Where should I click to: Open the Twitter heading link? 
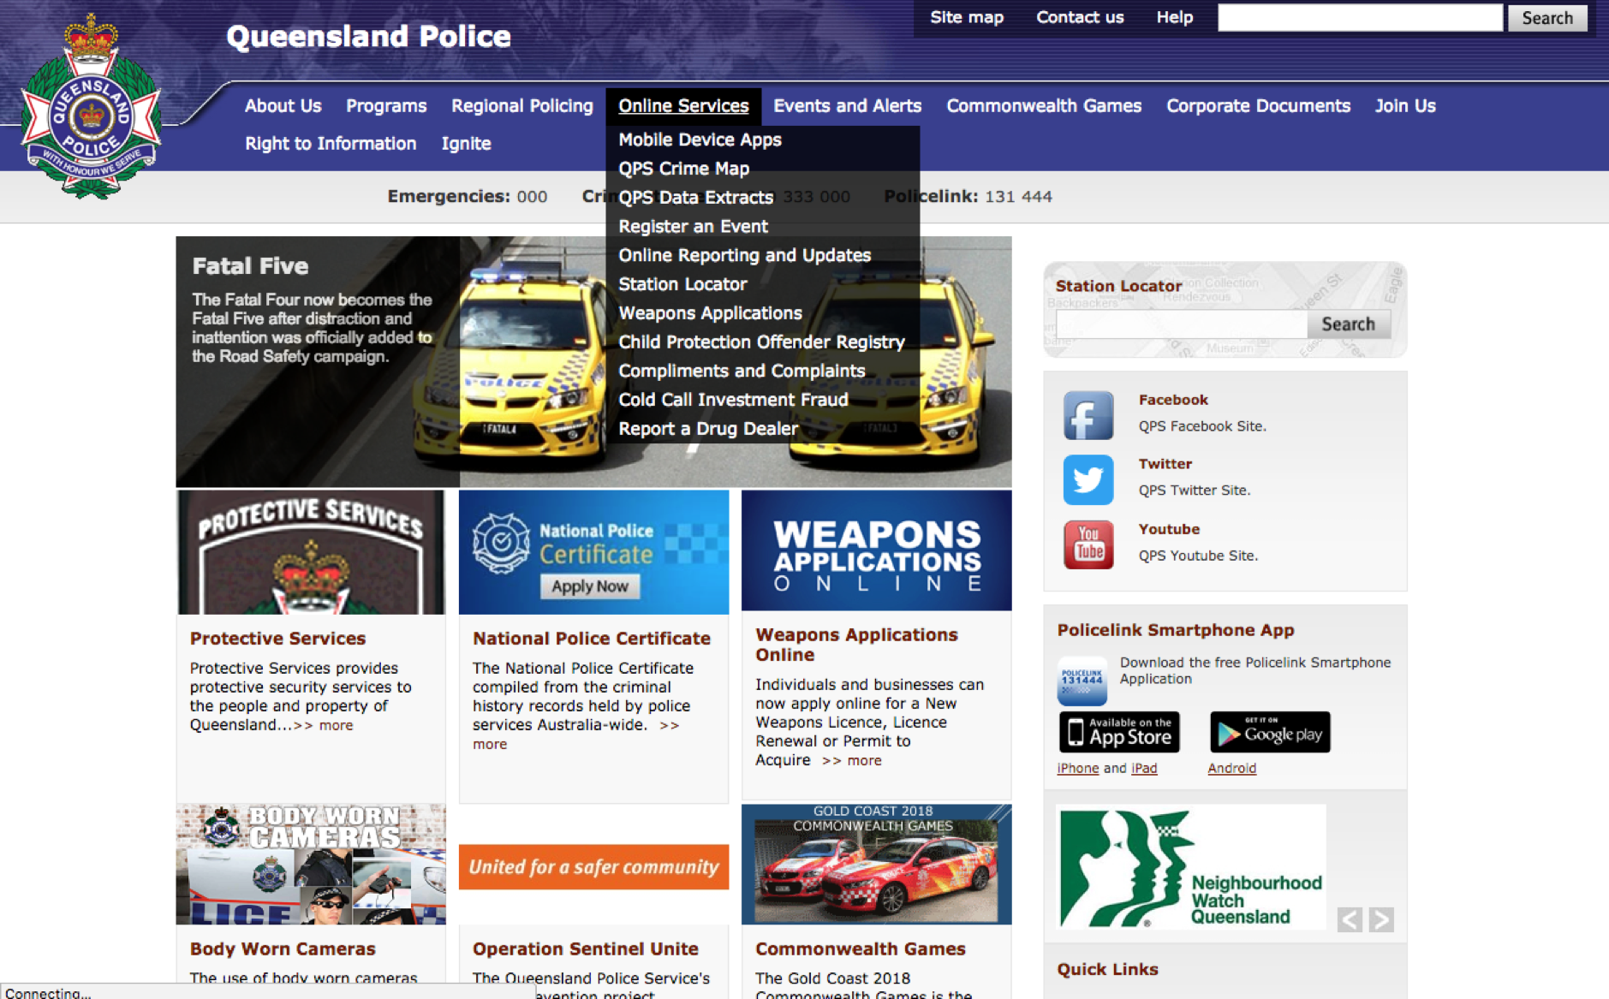coord(1165,464)
